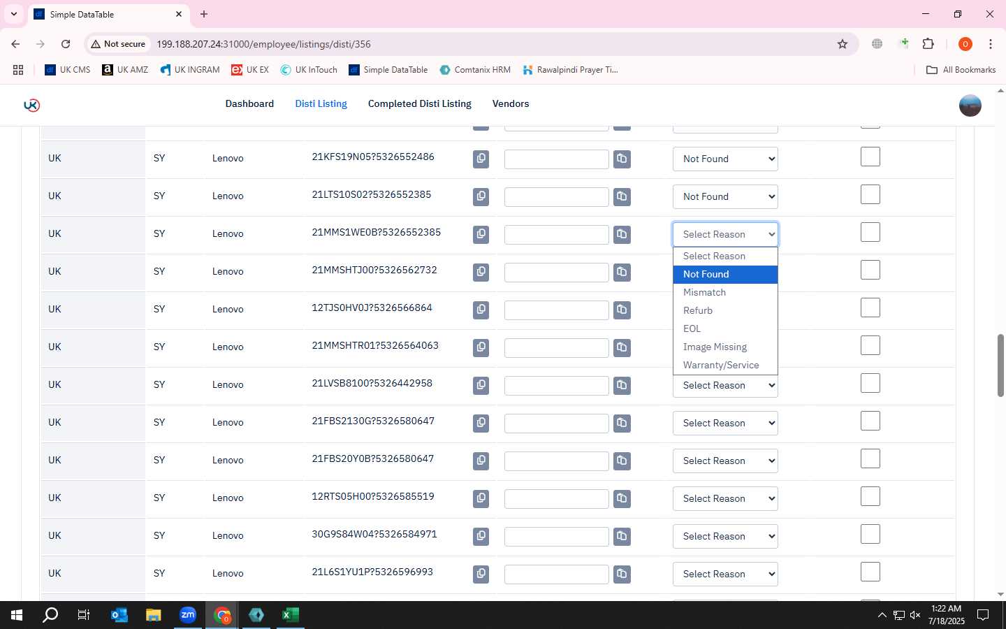Copy SKU 21MMSHTJ00?5326562732 with copy icon
1006x629 pixels.
(481, 272)
